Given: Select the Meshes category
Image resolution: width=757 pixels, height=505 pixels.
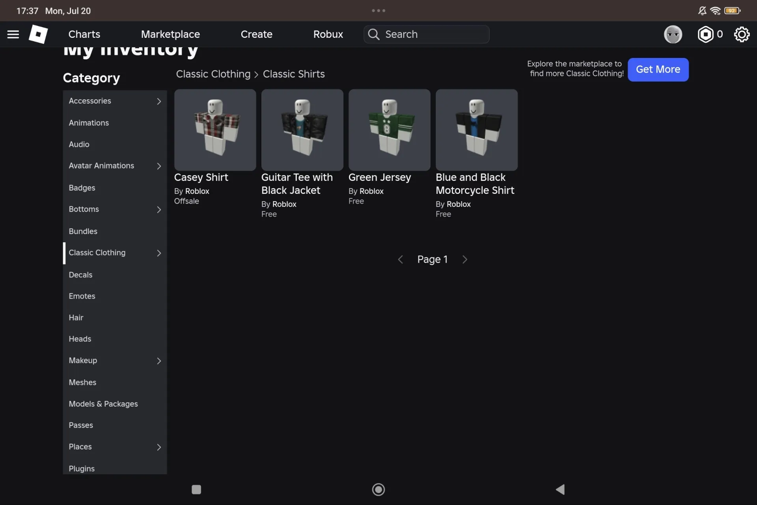Looking at the screenshot, I should [115, 382].
